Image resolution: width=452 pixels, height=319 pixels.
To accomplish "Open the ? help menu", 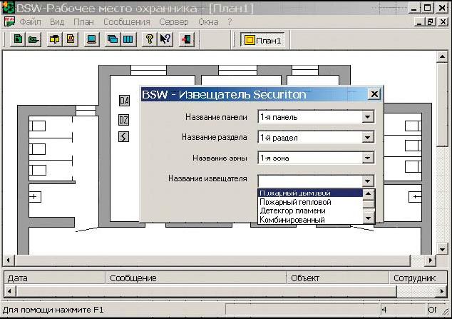I will click(x=230, y=22).
